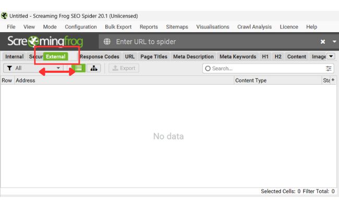
Task: Expand the tab overflow dropdown arrow
Action: coord(331,56)
